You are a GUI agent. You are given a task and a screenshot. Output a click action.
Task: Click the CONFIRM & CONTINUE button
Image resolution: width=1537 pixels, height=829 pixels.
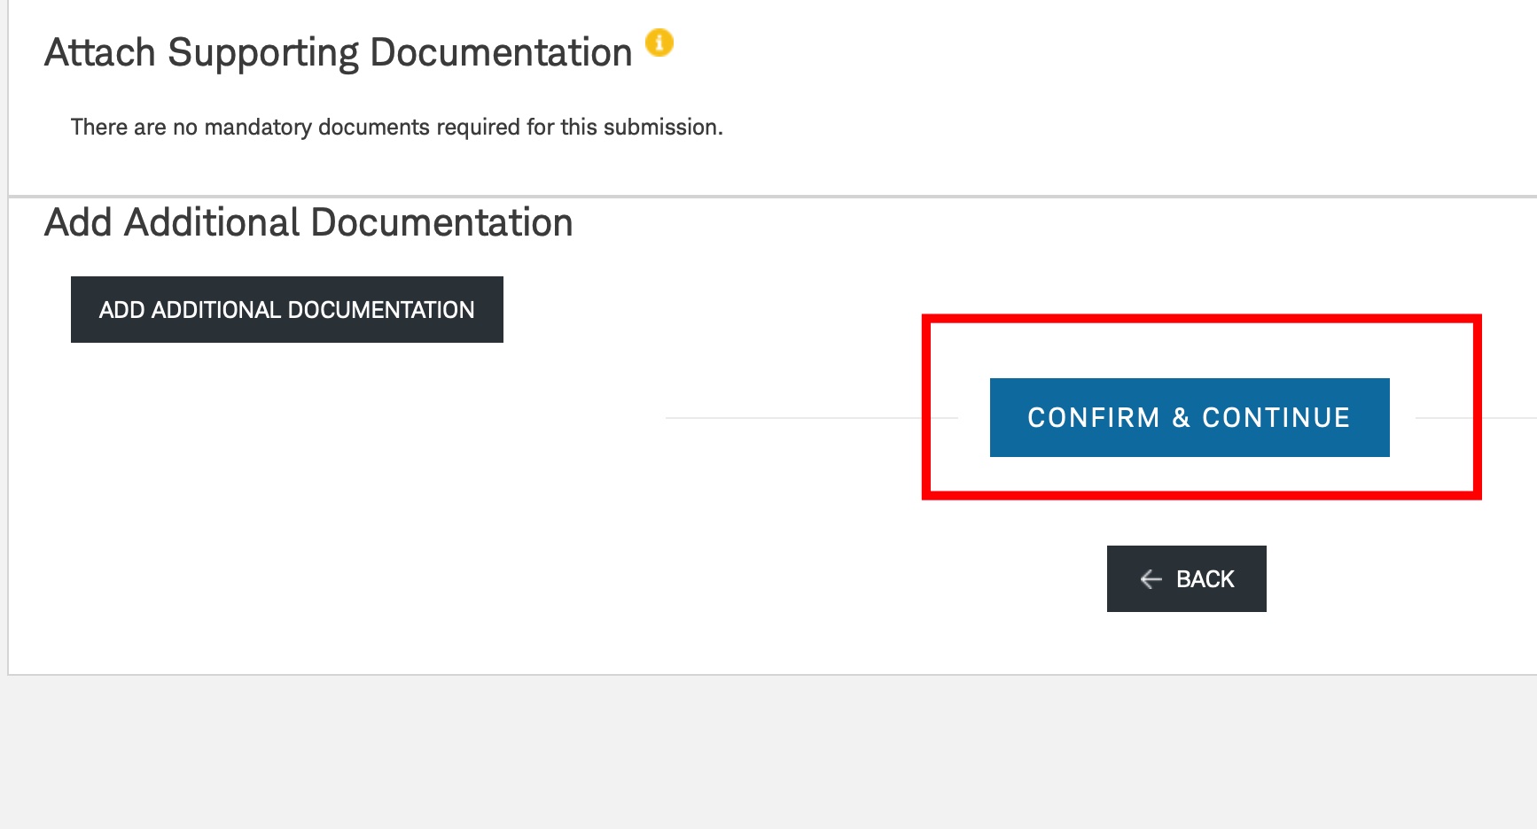1190,417
